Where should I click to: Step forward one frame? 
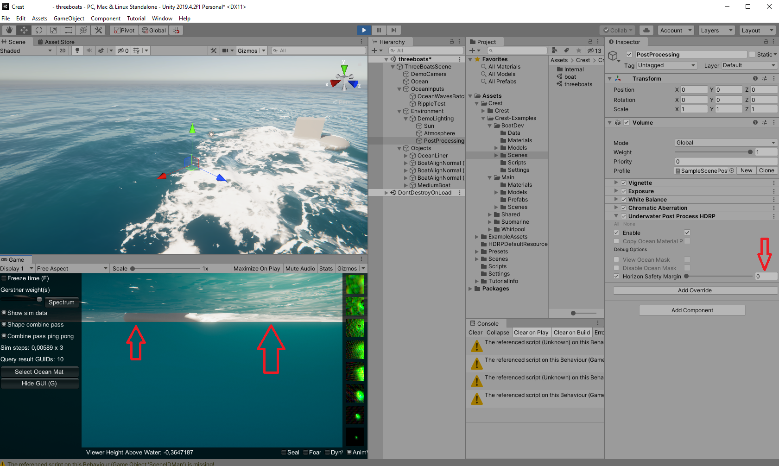(393, 30)
